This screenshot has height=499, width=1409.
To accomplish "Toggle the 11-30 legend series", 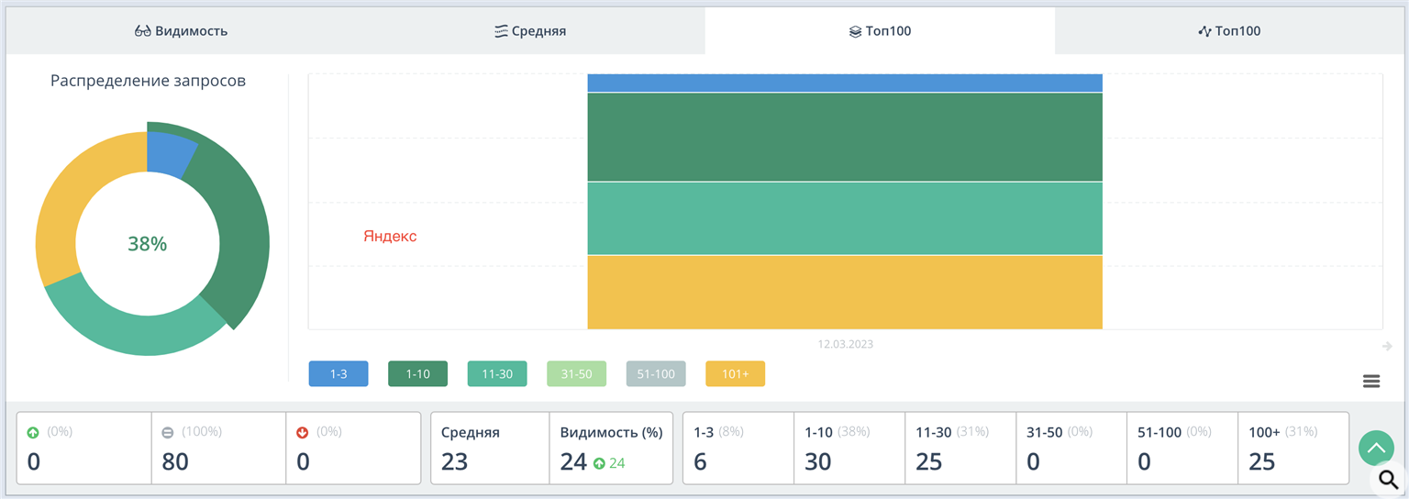I will (497, 374).
